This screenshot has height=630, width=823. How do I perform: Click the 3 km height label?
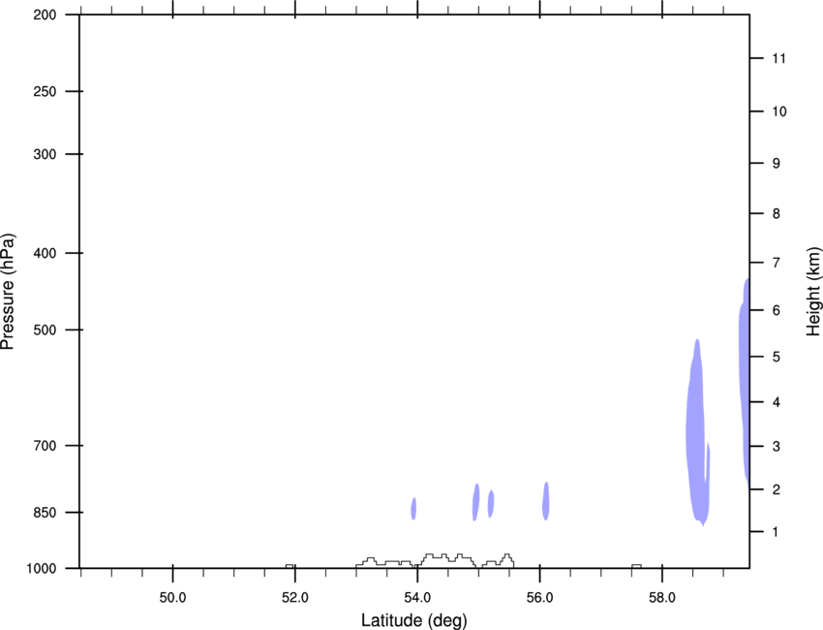(777, 447)
